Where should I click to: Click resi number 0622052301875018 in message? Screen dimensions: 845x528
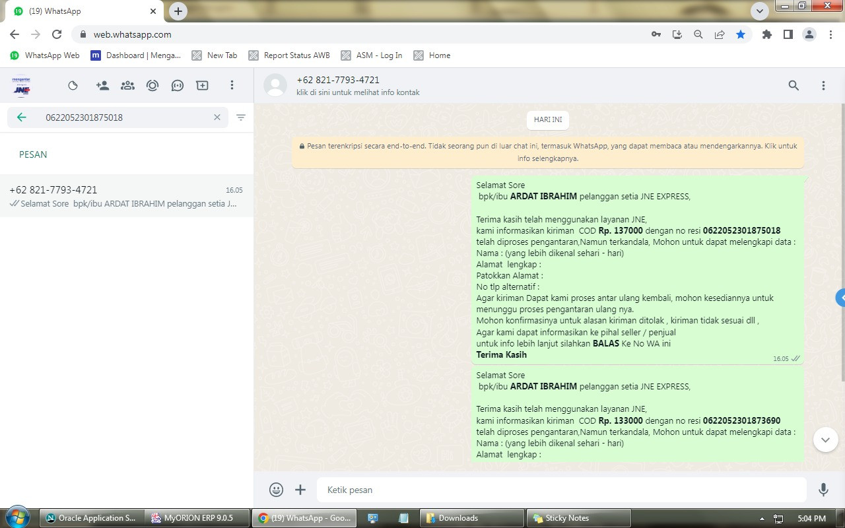pyautogui.click(x=741, y=230)
